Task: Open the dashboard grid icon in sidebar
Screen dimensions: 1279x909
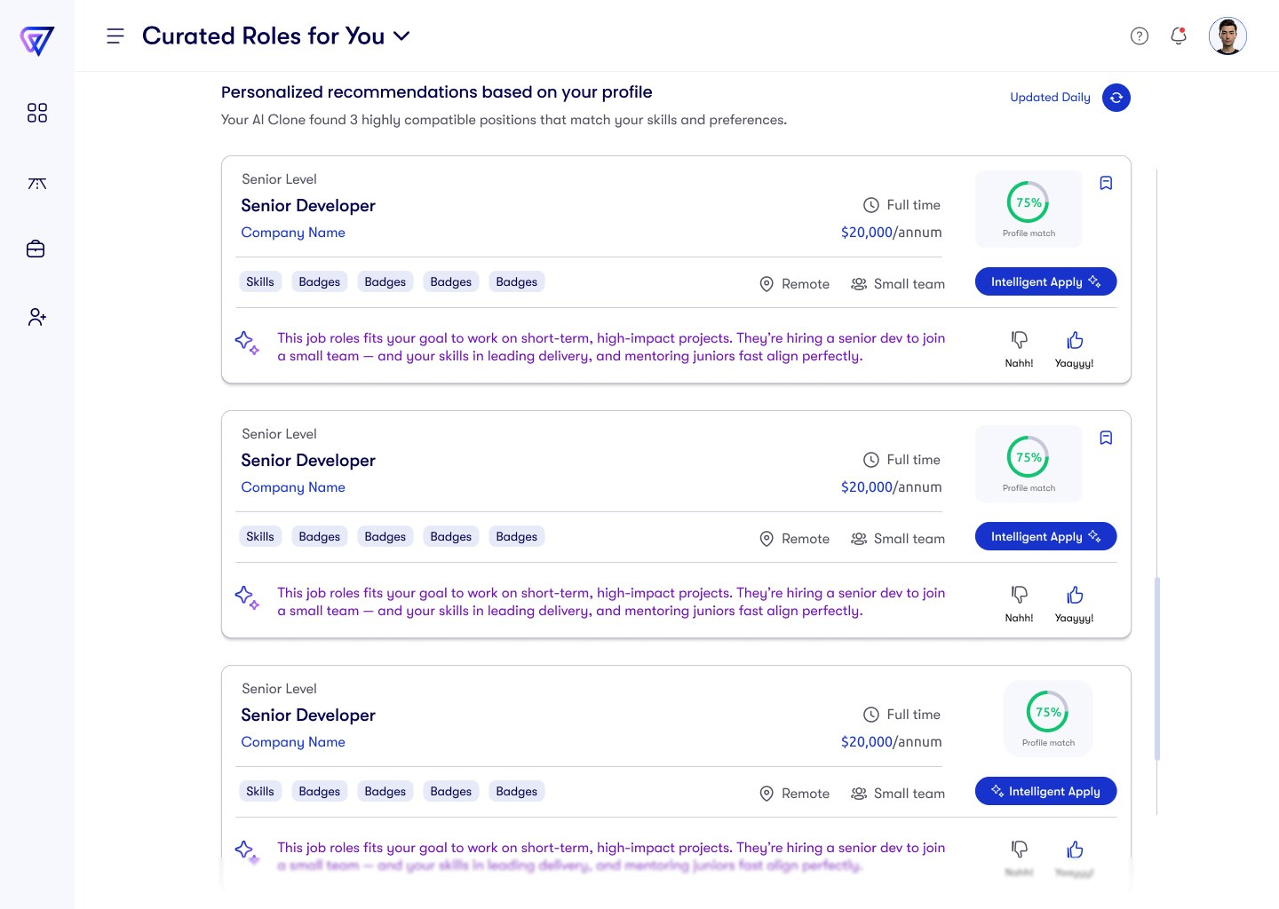Action: [x=36, y=113]
